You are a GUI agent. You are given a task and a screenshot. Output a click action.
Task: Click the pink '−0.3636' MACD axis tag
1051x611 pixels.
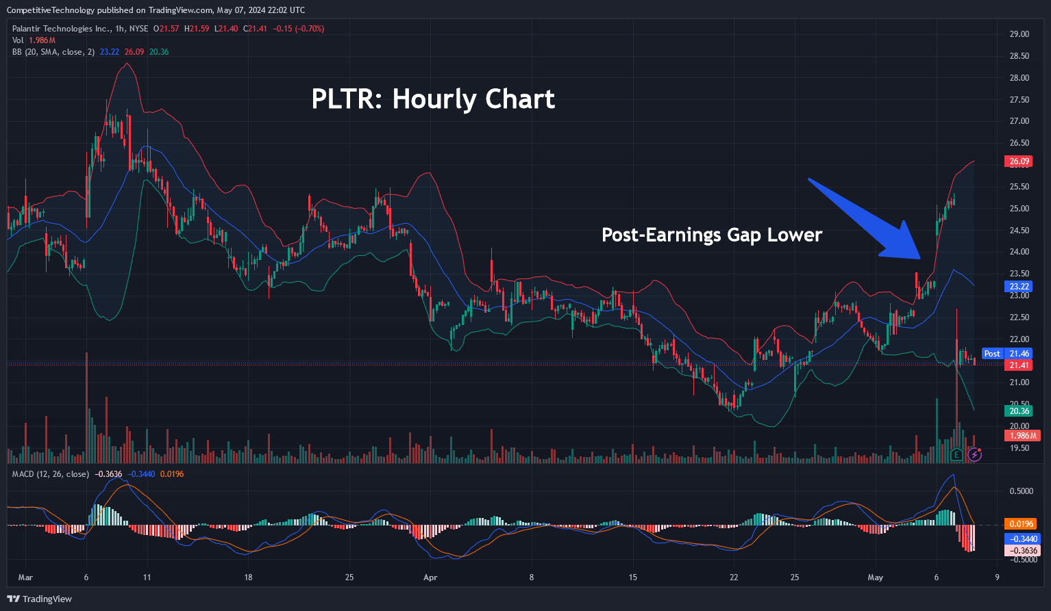[x=1022, y=551]
